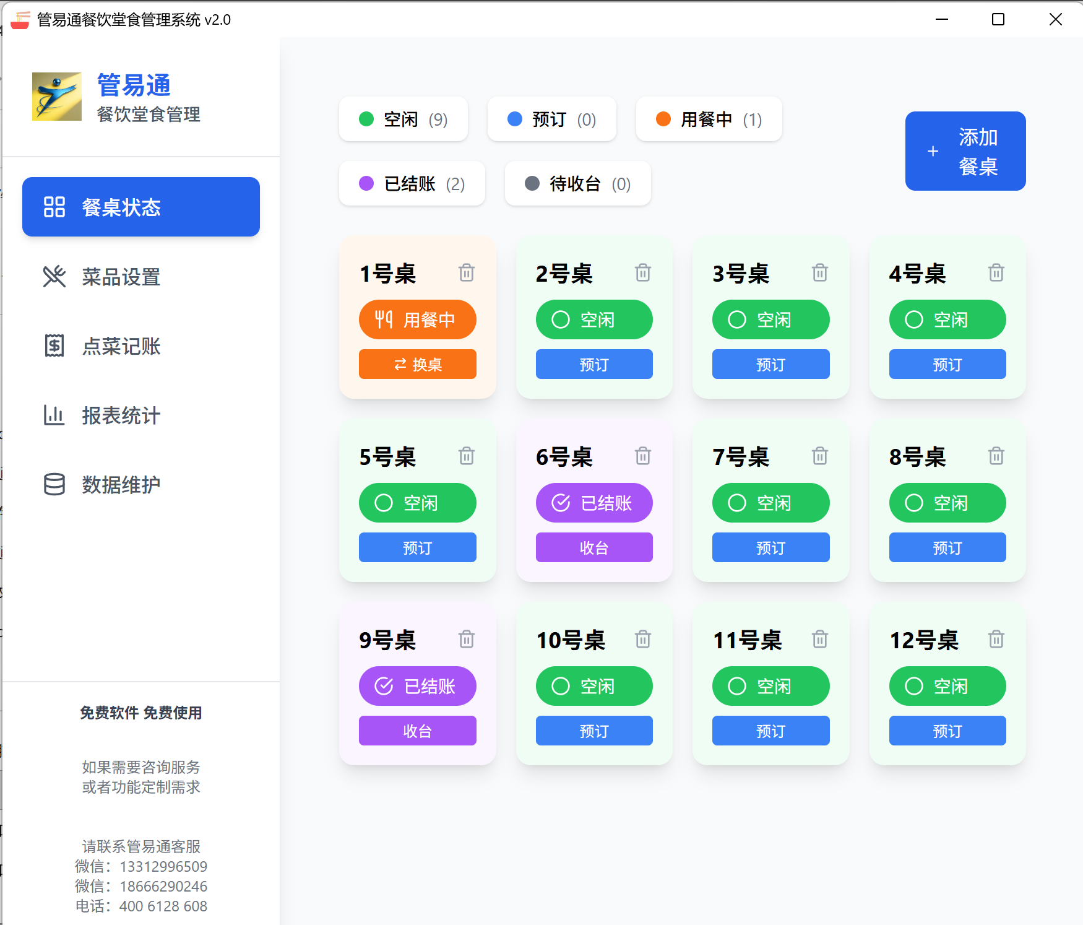Screen dimensions: 1083x925
Task: Delete 6号桌 using its trash icon
Action: click(642, 456)
